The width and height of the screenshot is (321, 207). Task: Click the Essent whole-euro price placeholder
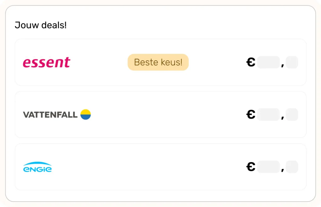[x=268, y=62]
